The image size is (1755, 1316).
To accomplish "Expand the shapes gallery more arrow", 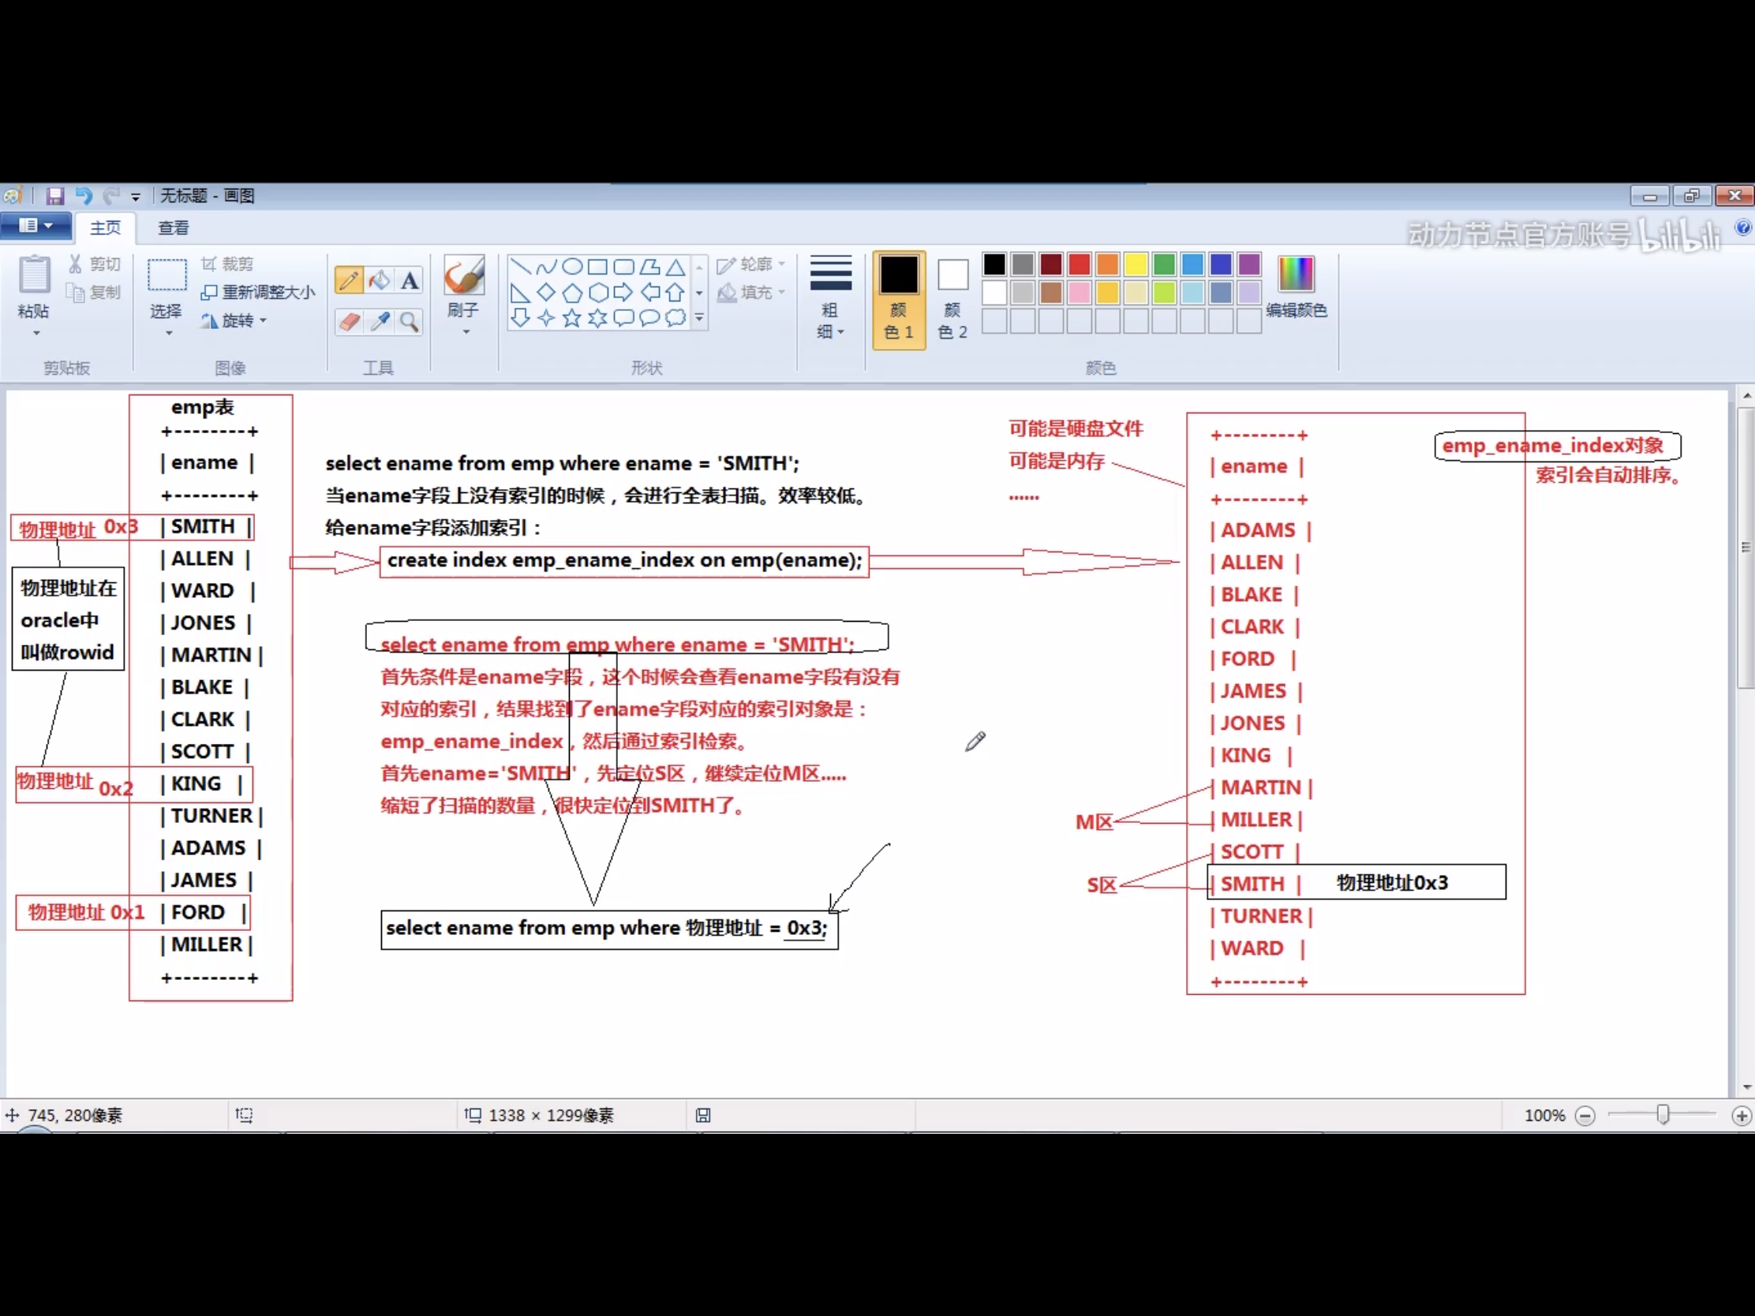I will point(700,317).
